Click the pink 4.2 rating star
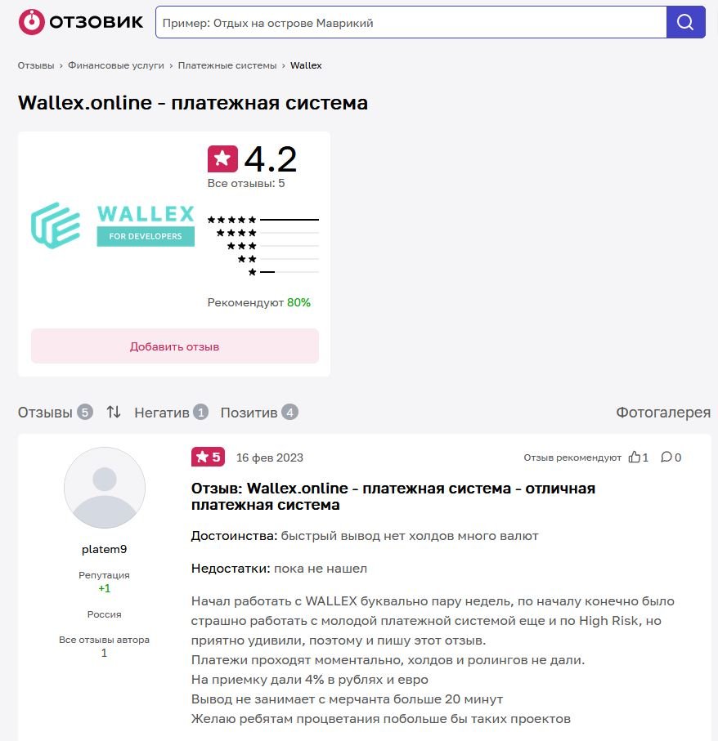718x741 pixels. [222, 160]
